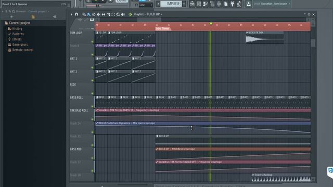The width and height of the screenshot is (333, 187).
Task: Click the plugin plug icon in toolbar
Action: tap(233, 4)
